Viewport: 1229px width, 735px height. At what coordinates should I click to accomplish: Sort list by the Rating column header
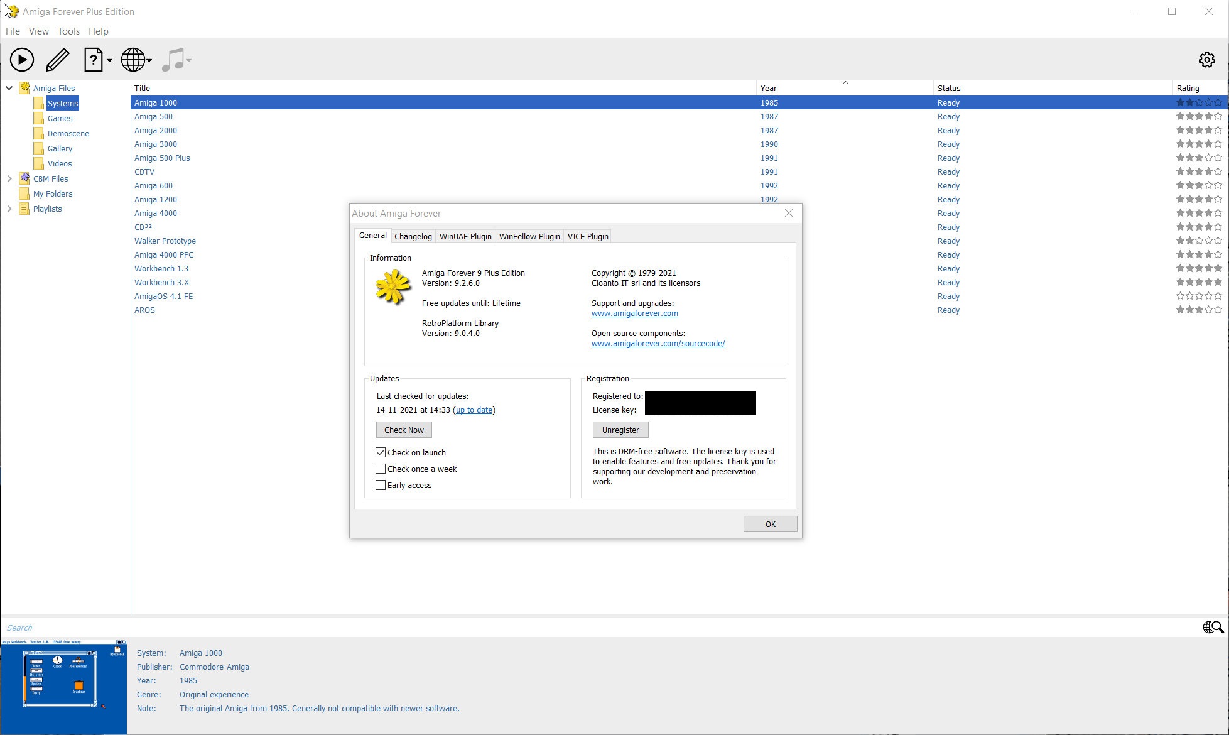1199,88
